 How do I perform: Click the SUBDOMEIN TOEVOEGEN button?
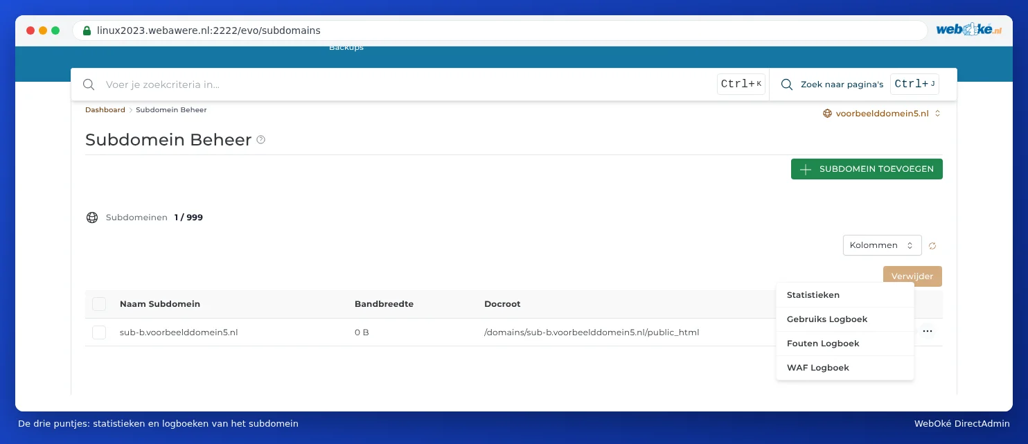(867, 169)
